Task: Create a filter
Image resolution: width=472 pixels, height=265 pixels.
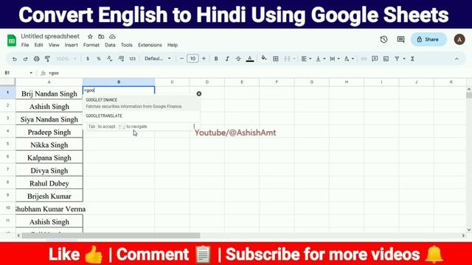Action: pos(398,59)
